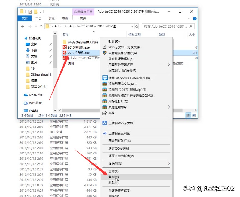The height and width of the screenshot is (197, 240).
Task: Unpin 桌面 using its pin toggle
Action: 50,44
